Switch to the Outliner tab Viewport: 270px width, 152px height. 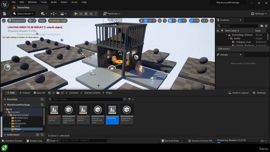coord(225,20)
